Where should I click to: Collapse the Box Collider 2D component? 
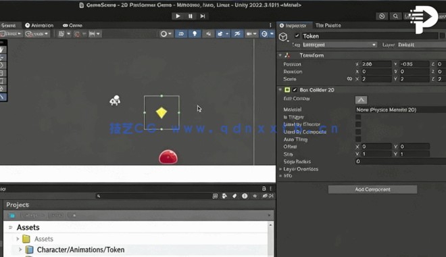tap(280, 90)
